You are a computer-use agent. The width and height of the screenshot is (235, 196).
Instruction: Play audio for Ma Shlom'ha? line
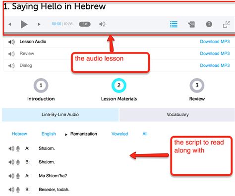tap(11, 176)
